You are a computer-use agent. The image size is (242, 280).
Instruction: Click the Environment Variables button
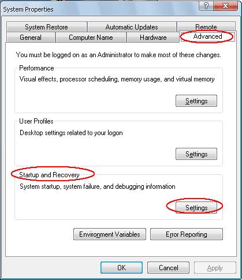[110, 234]
